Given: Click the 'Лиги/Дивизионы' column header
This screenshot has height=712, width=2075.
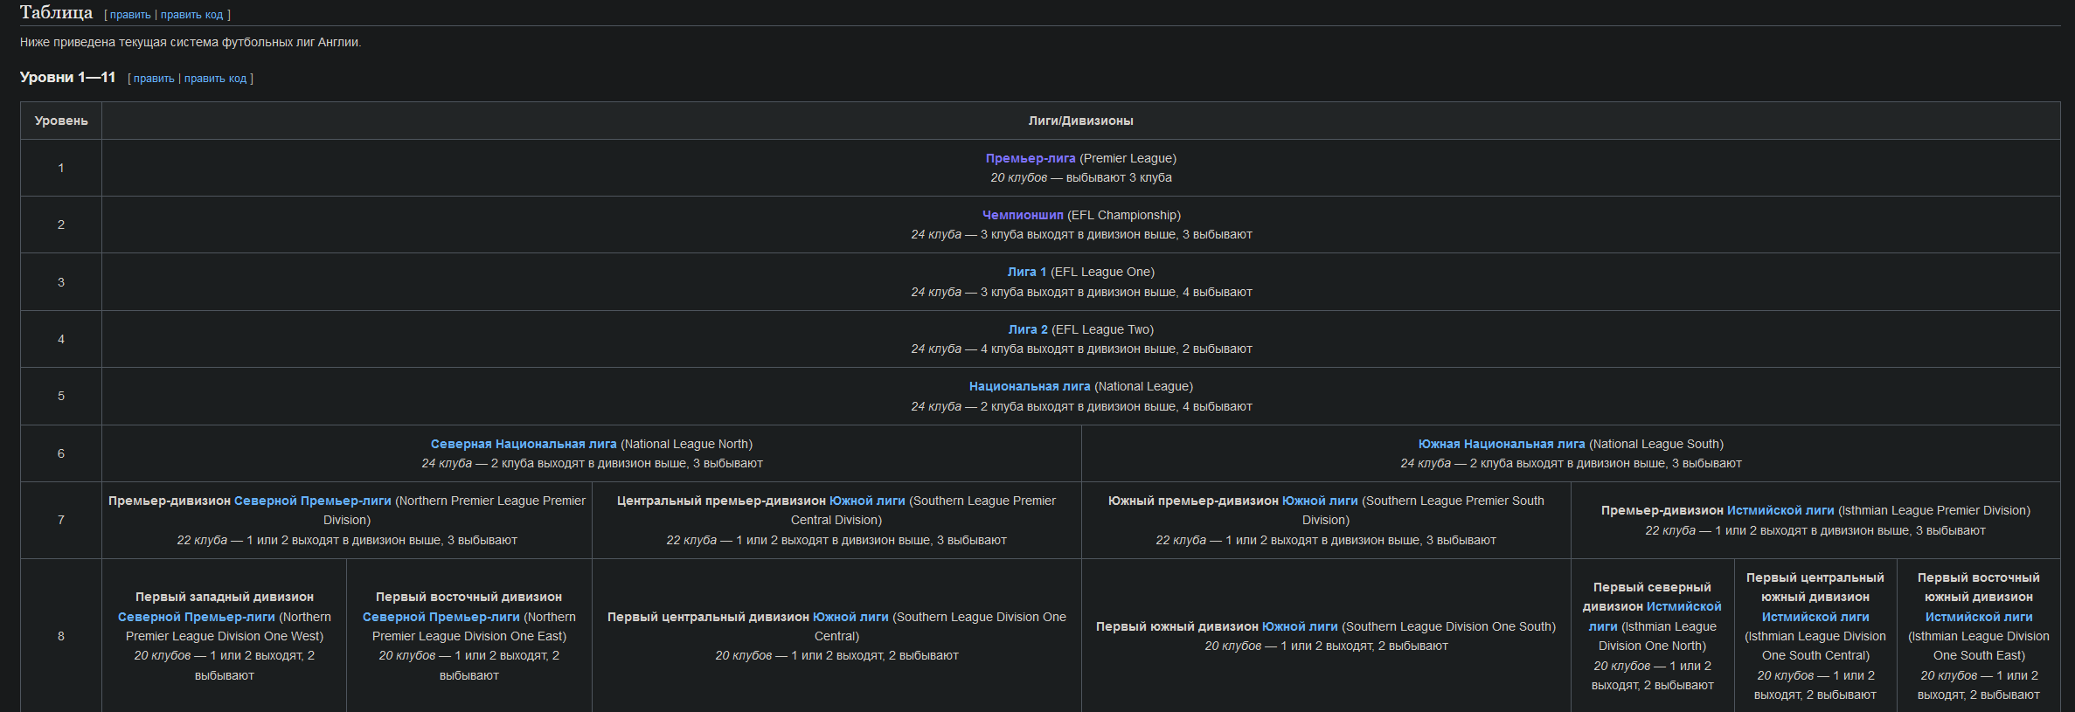Looking at the screenshot, I should pyautogui.click(x=1080, y=121).
